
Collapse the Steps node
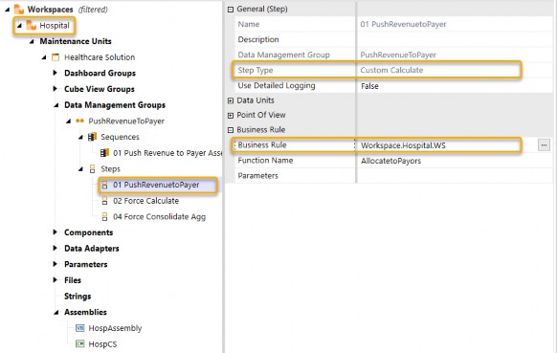point(80,169)
